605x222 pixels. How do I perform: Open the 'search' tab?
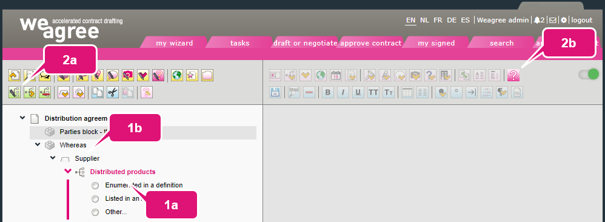[x=501, y=43]
